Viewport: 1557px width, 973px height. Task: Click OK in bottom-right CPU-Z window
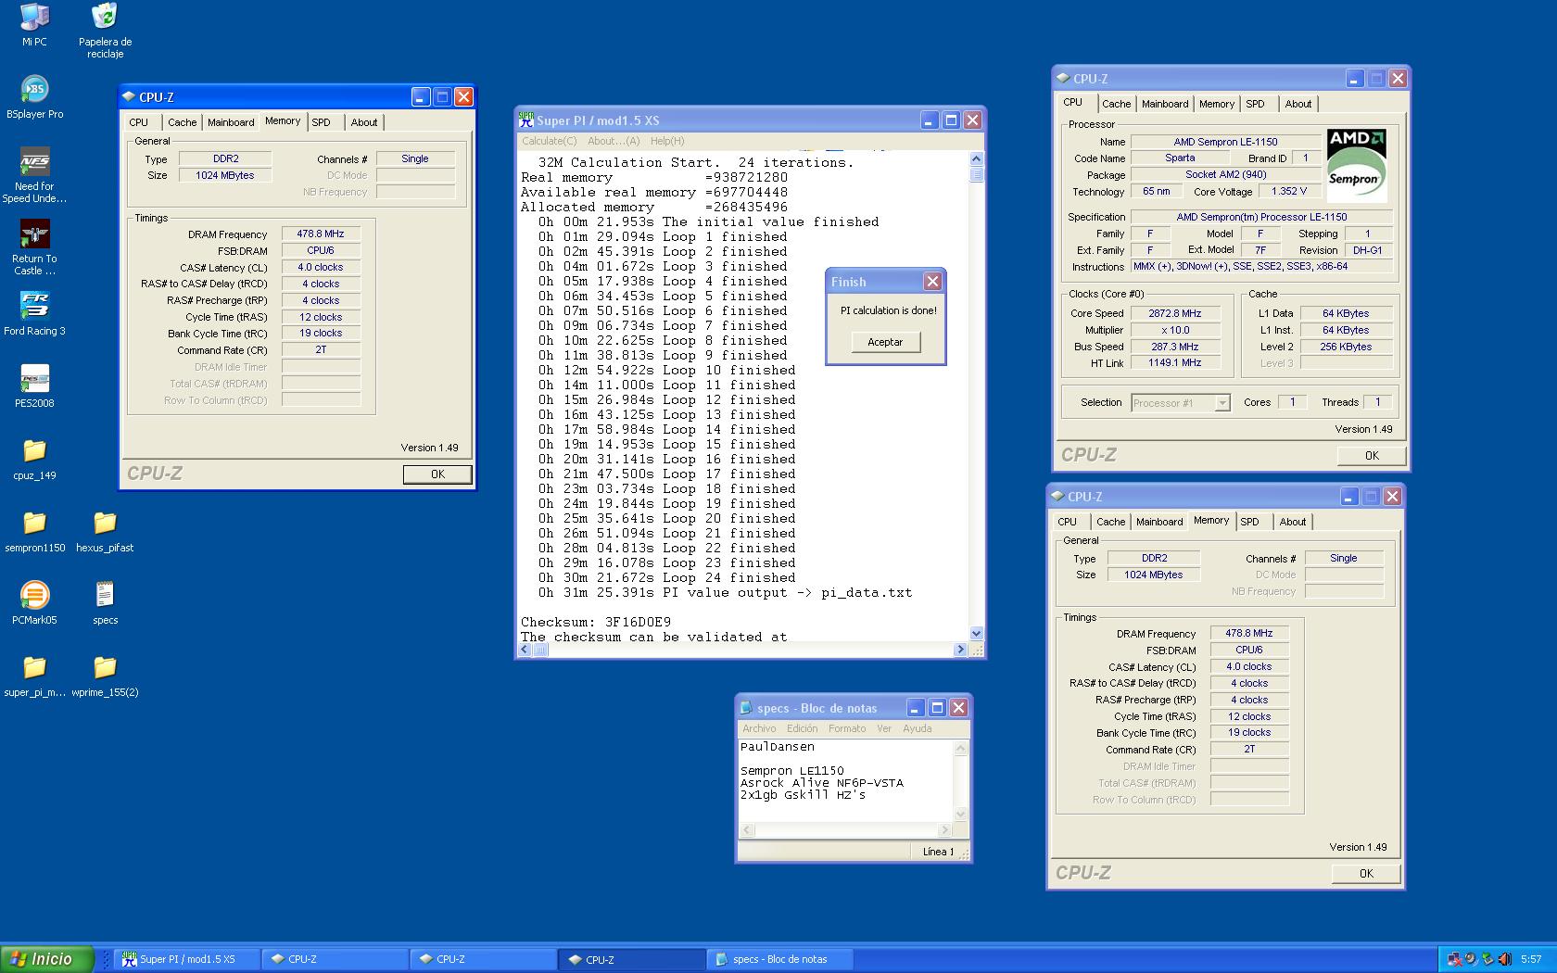(x=1366, y=873)
